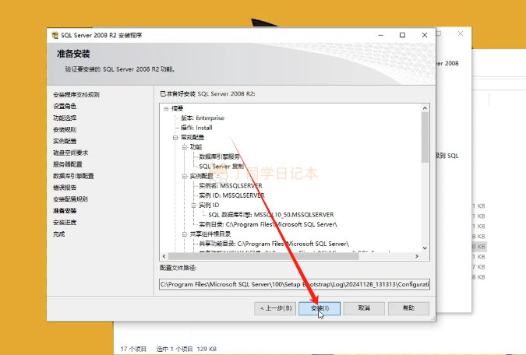Viewport: 526px width, 355px height.
Task: Click 完成 step in sidebar
Action: click(x=59, y=234)
